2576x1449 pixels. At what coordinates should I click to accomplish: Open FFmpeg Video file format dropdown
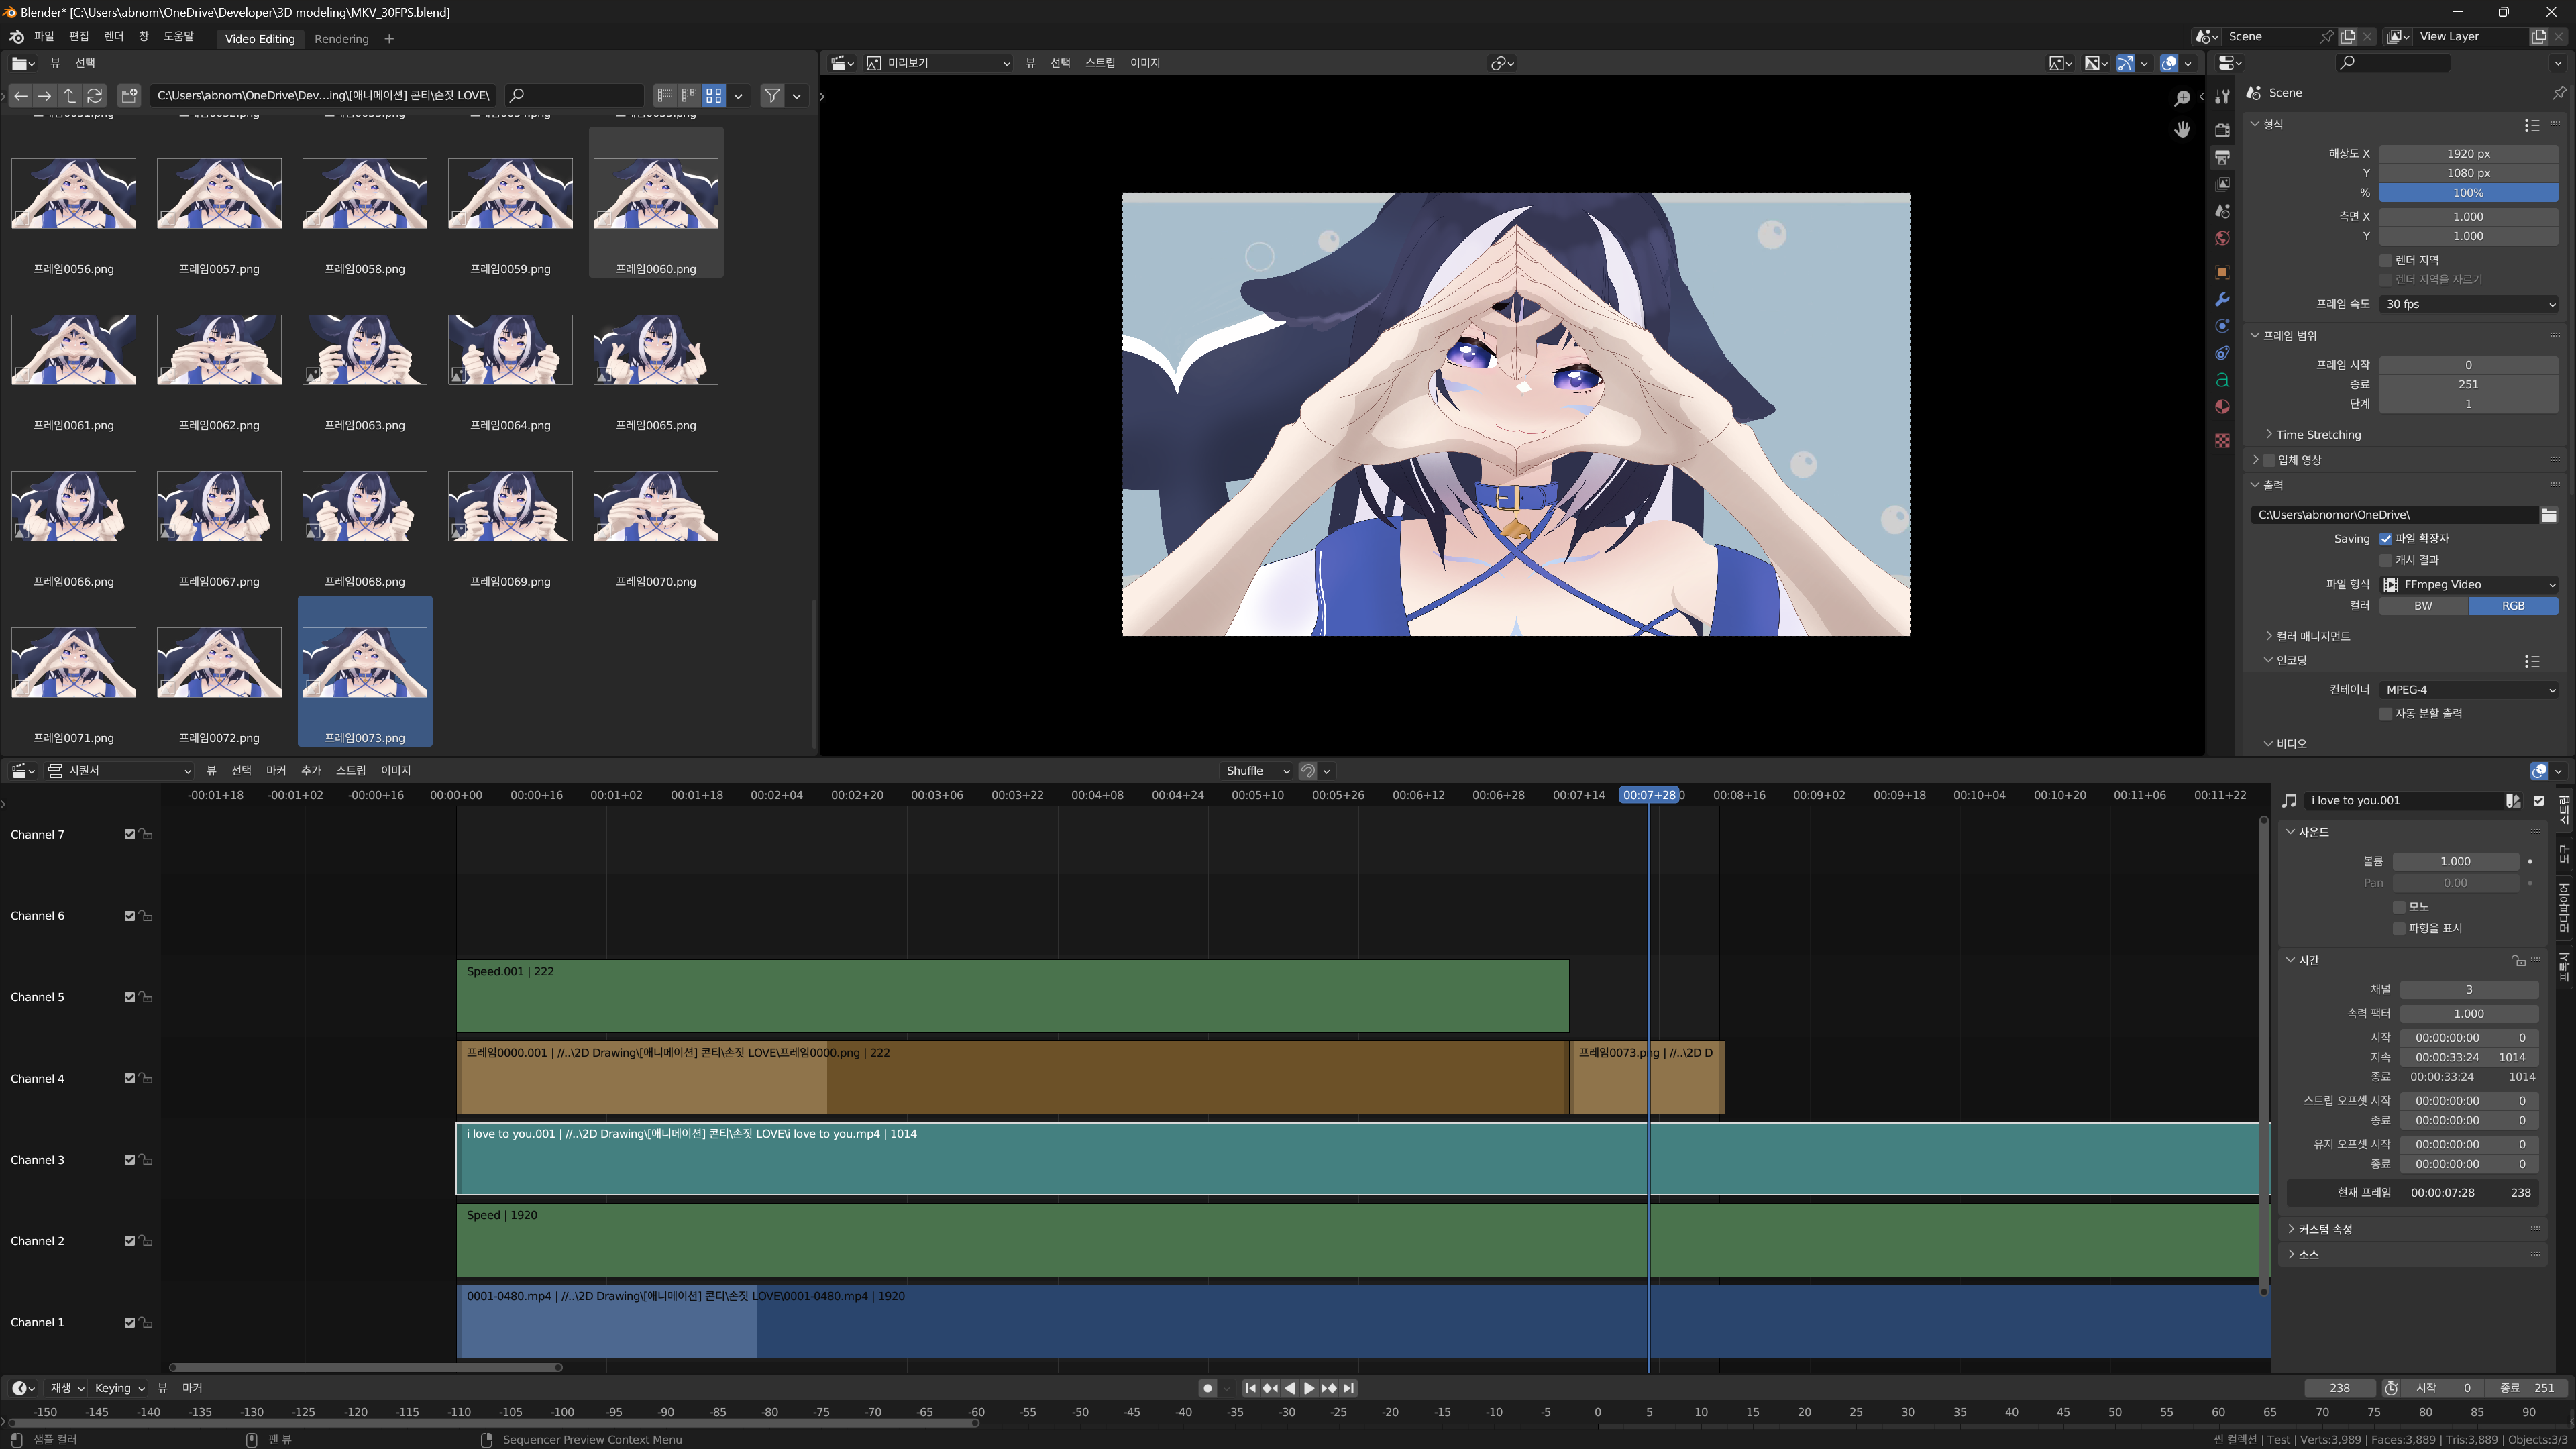pos(2468,584)
